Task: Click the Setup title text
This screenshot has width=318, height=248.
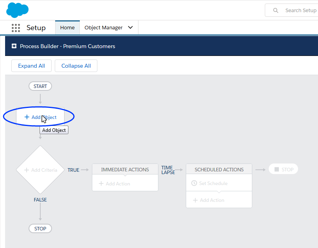Action: pyautogui.click(x=36, y=28)
